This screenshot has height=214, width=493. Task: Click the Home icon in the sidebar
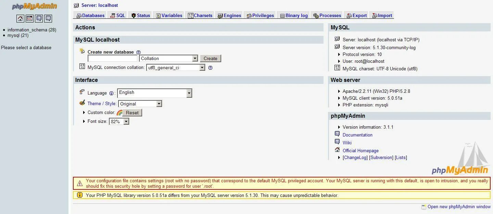20,18
